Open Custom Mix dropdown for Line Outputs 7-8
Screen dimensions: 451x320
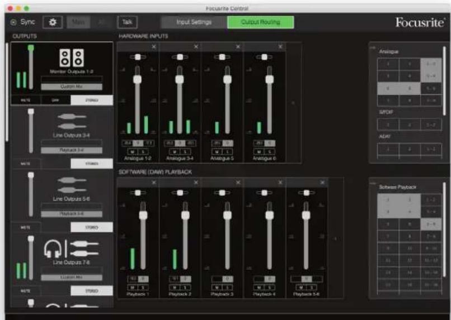[72, 277]
